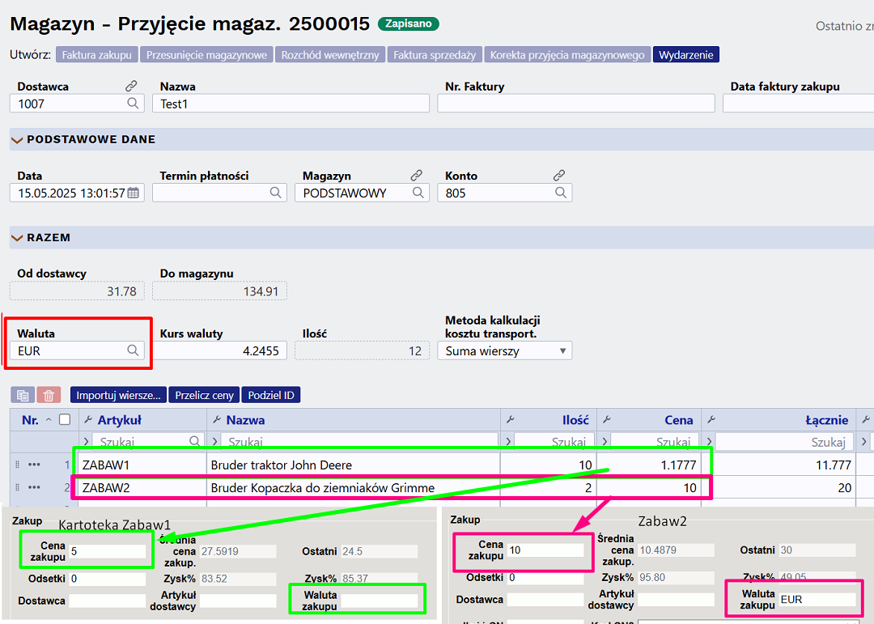This screenshot has width=874, height=624.
Task: Open the link icon next to Dostawca
Action: pyautogui.click(x=131, y=86)
